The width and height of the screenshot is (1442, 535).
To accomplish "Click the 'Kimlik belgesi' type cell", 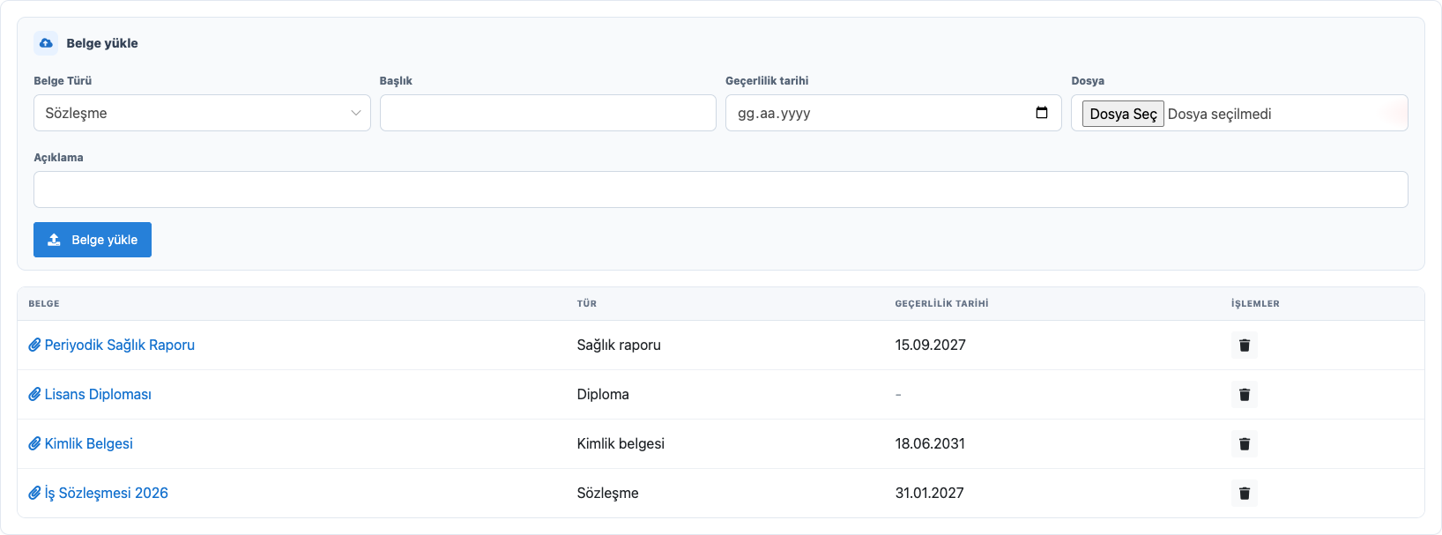I will 621,443.
